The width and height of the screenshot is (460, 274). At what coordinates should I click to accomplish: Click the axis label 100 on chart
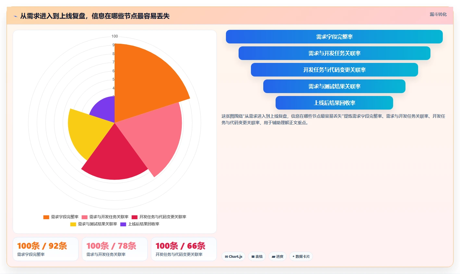tap(115, 36)
